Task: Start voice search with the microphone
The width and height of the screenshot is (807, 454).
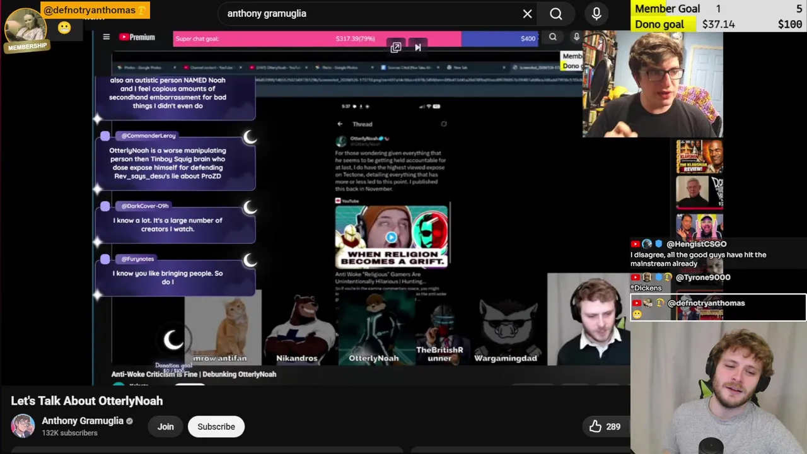Action: [x=596, y=13]
